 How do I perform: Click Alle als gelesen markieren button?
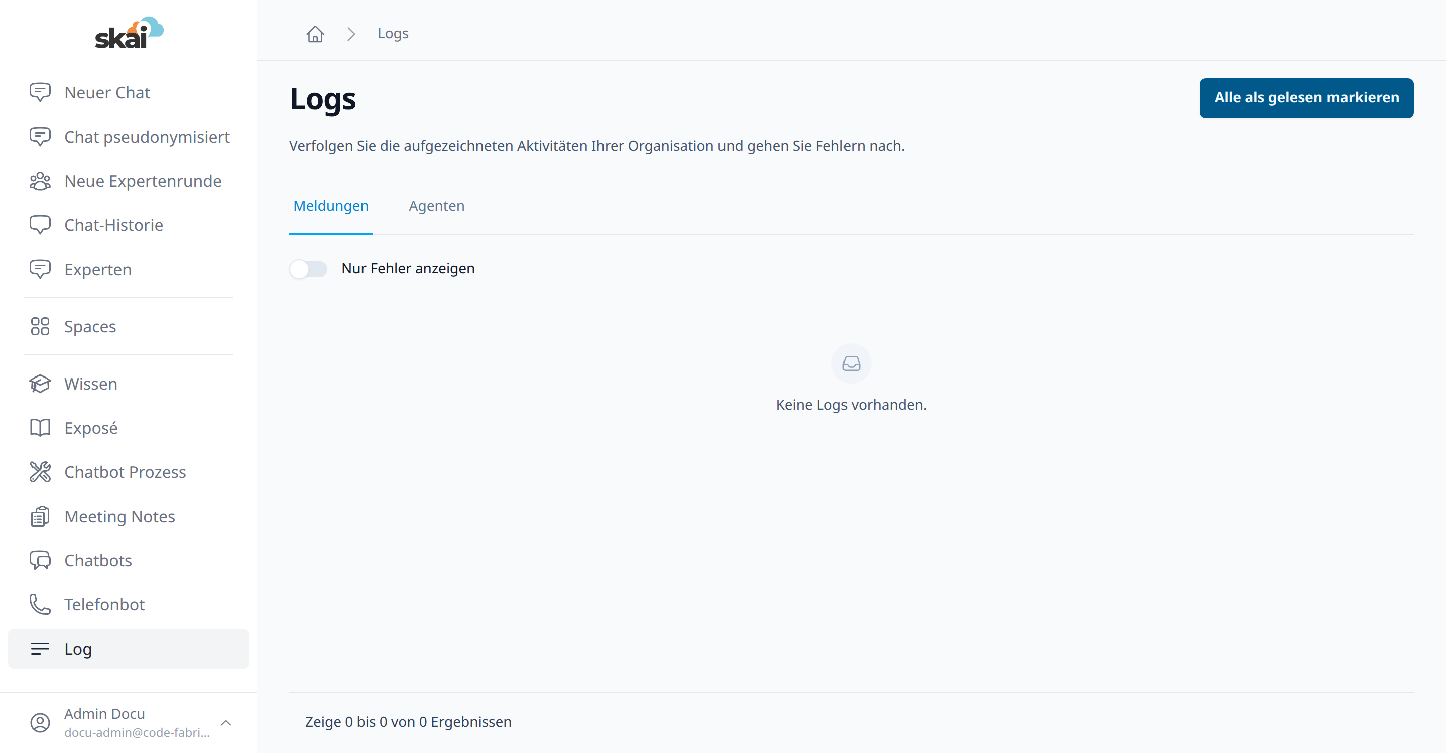[1306, 98]
